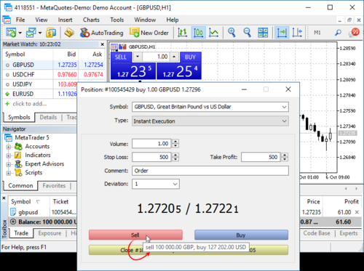This screenshot has height=271, width=364.
Task: Switch to Trade tab in Toolbox
Action: [21, 233]
